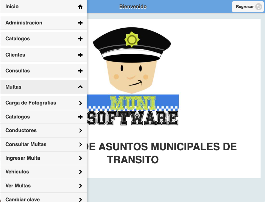The height and width of the screenshot is (202, 265).
Task: Open Consultar Multas from the menu
Action: 26,144
